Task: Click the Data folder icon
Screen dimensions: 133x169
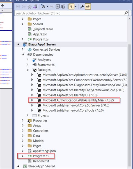Action: 29,136
